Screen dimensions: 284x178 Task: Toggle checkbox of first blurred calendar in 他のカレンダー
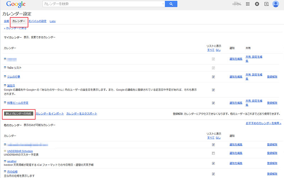(213, 145)
